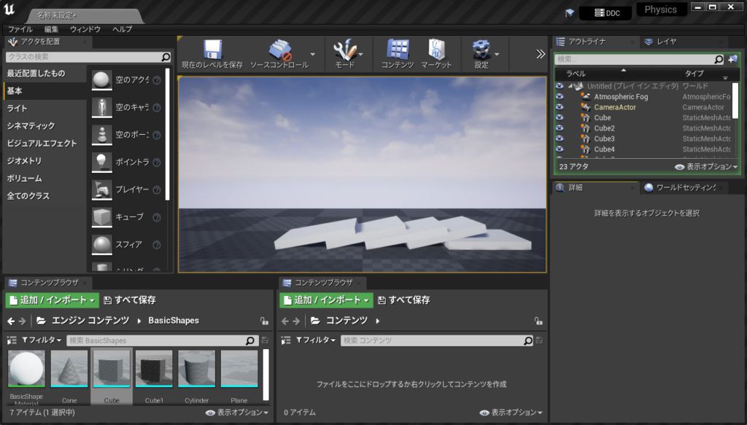Toggle the eye icon for Cube3
The height and width of the screenshot is (425, 747).
click(560, 139)
